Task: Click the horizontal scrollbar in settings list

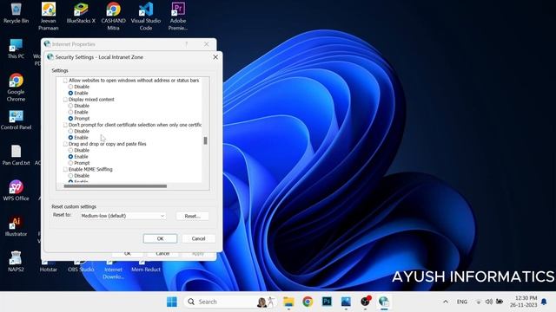Action: [x=116, y=186]
